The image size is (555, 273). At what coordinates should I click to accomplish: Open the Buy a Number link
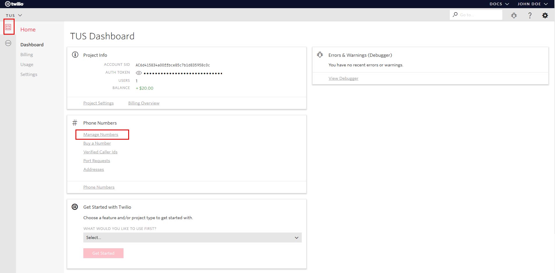97,143
